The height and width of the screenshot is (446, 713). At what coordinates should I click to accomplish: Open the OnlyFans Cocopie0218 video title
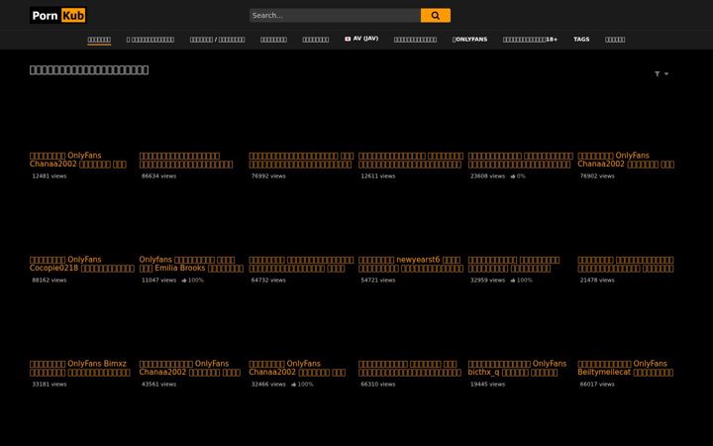[x=82, y=264]
